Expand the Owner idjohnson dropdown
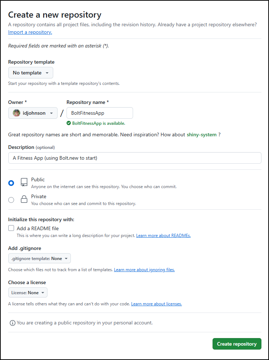The height and width of the screenshot is (360, 269). pos(33,113)
